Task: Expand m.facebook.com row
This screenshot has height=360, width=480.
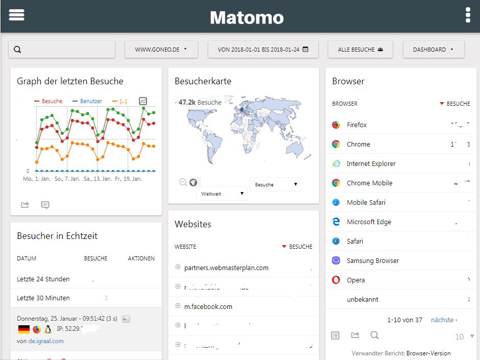Action: (178, 306)
